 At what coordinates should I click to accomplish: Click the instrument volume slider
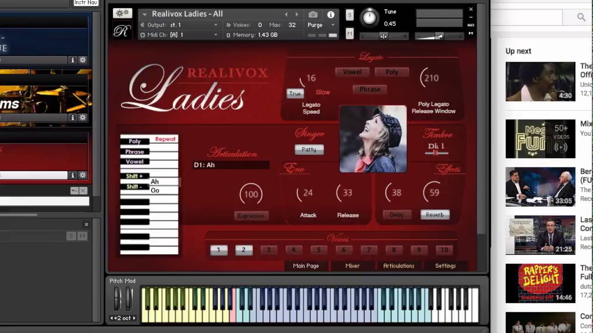[439, 36]
